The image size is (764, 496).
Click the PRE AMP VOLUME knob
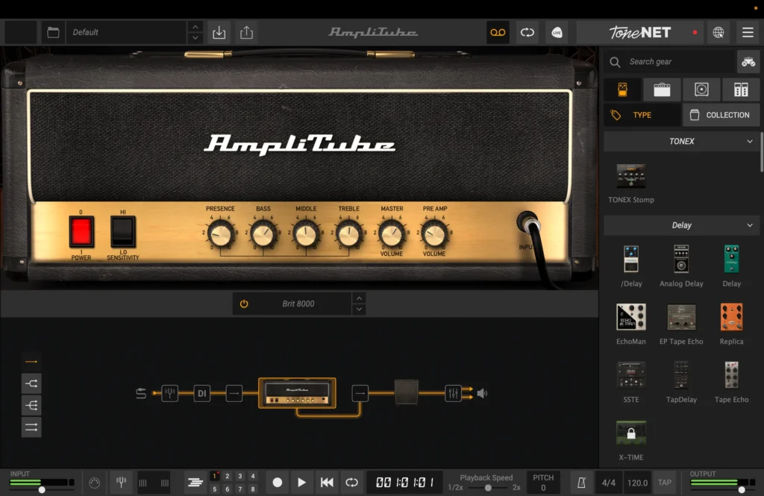coord(434,235)
